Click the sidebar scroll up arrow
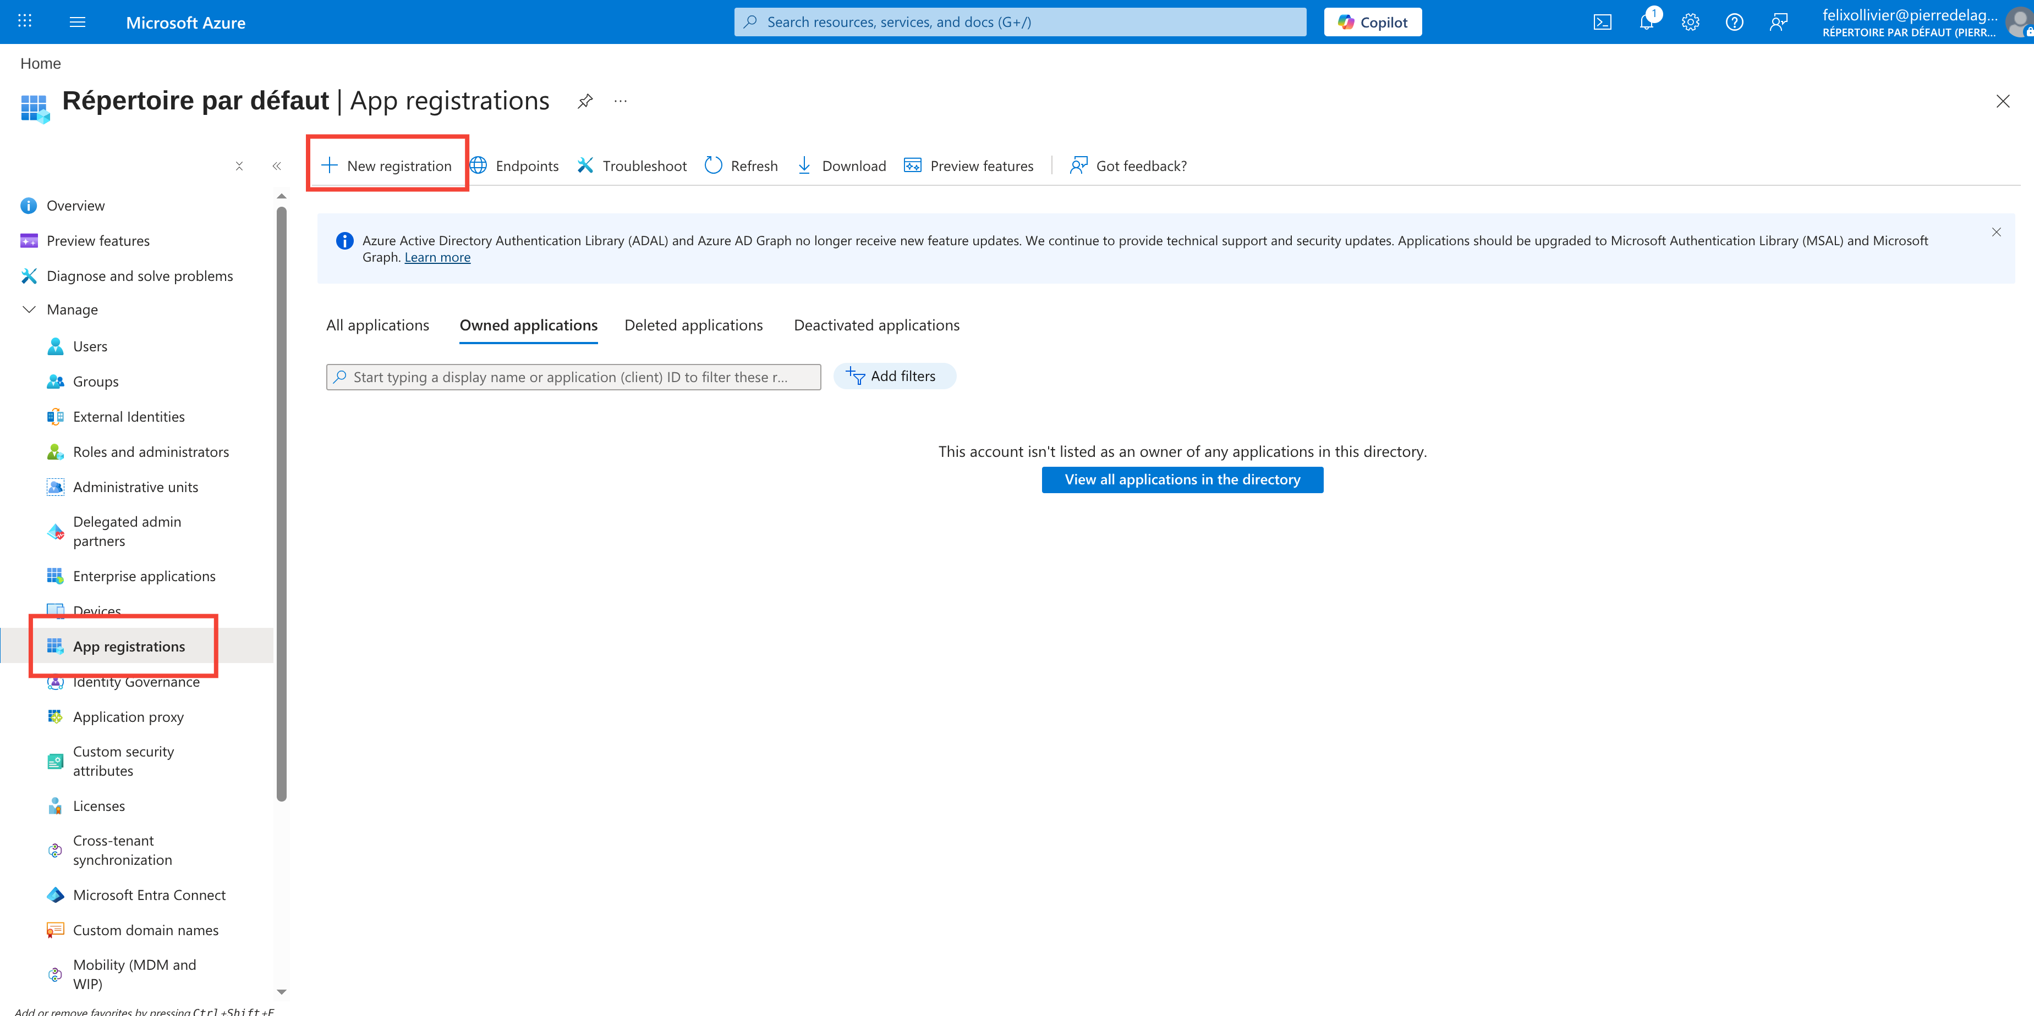2034x1016 pixels. [282, 196]
